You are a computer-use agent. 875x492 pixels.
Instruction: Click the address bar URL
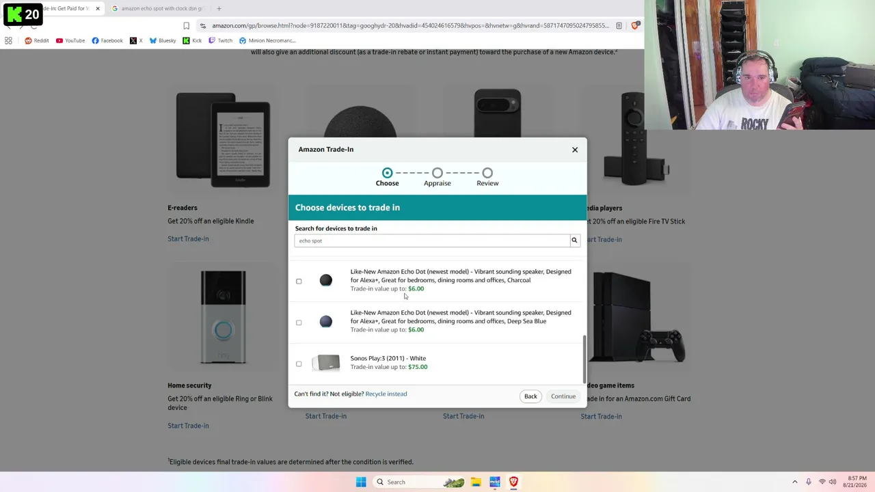coord(410,26)
